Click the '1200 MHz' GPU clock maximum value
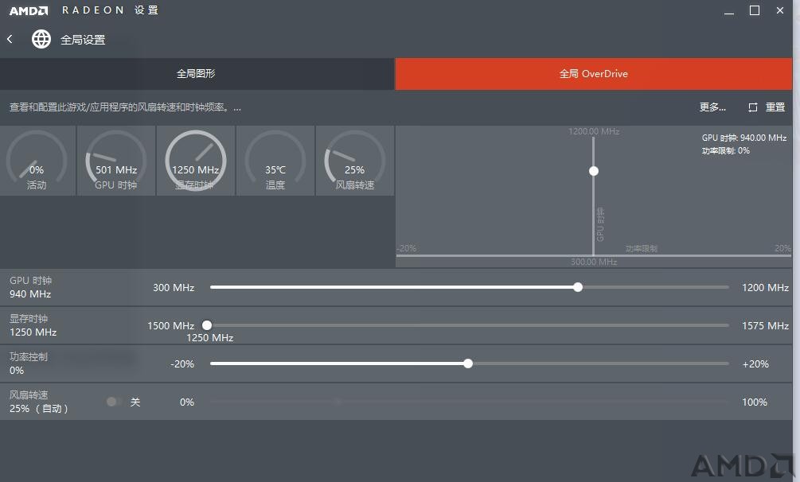800x482 pixels. [x=765, y=288]
